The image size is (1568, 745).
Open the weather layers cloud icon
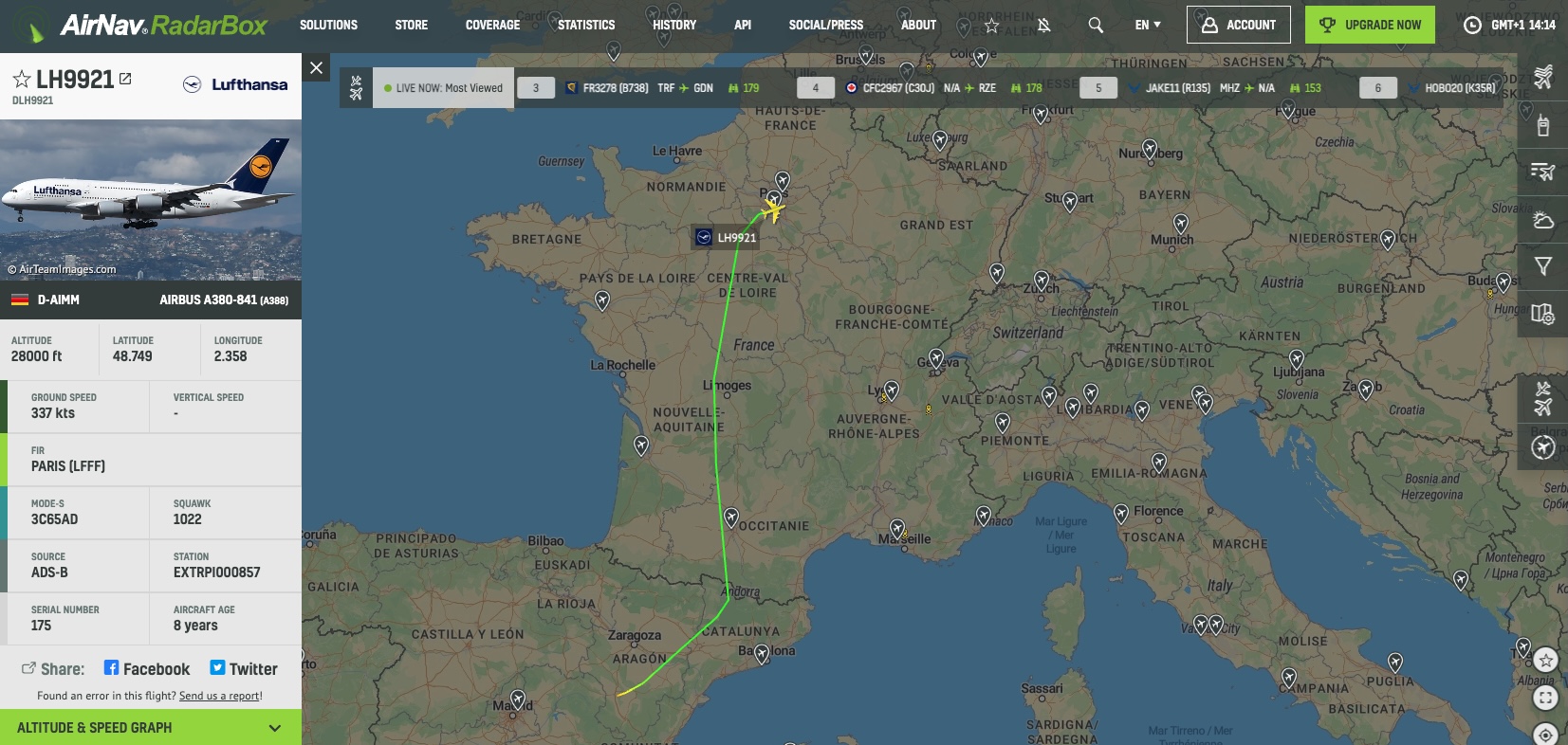(1543, 220)
